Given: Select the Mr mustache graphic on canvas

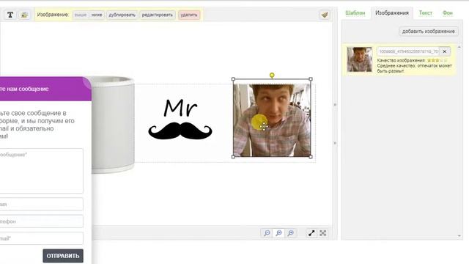Looking at the screenshot, I should point(180,120).
